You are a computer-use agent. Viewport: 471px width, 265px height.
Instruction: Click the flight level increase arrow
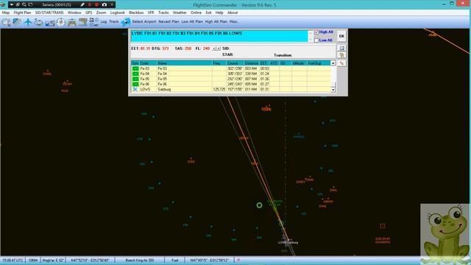[x=219, y=49]
